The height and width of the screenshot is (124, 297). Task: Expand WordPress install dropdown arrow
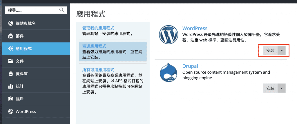pos(282,51)
